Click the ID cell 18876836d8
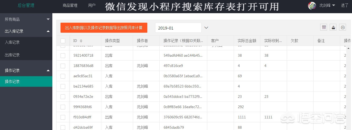The height and width of the screenshot is (130, 352). [83, 66]
